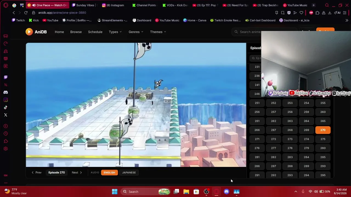Go to the previous episode
Viewport: 351px width, 197px height.
pyautogui.click(x=36, y=173)
